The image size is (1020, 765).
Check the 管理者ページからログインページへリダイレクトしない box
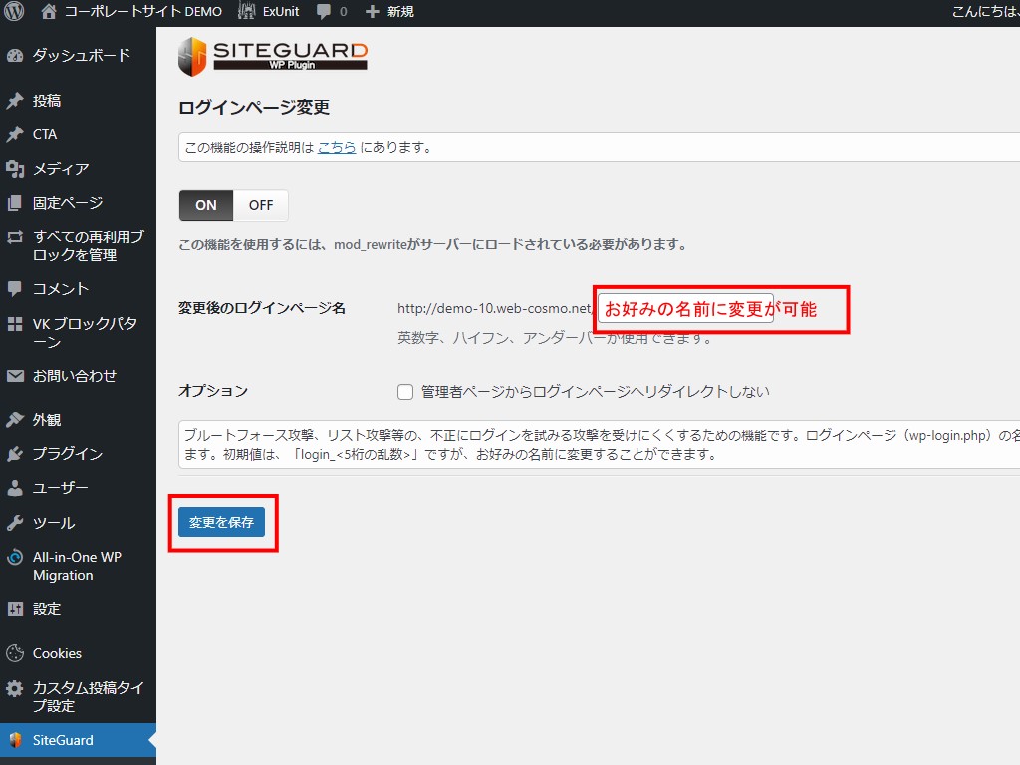point(405,392)
